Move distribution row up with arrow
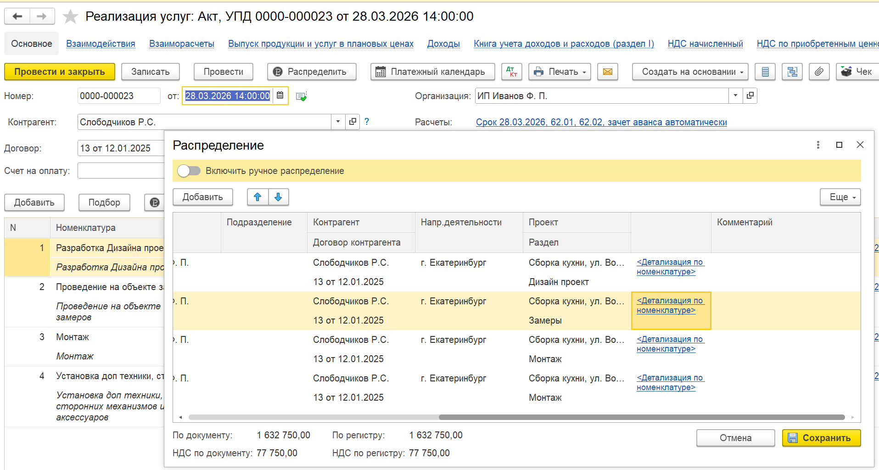The image size is (879, 470). (x=258, y=197)
